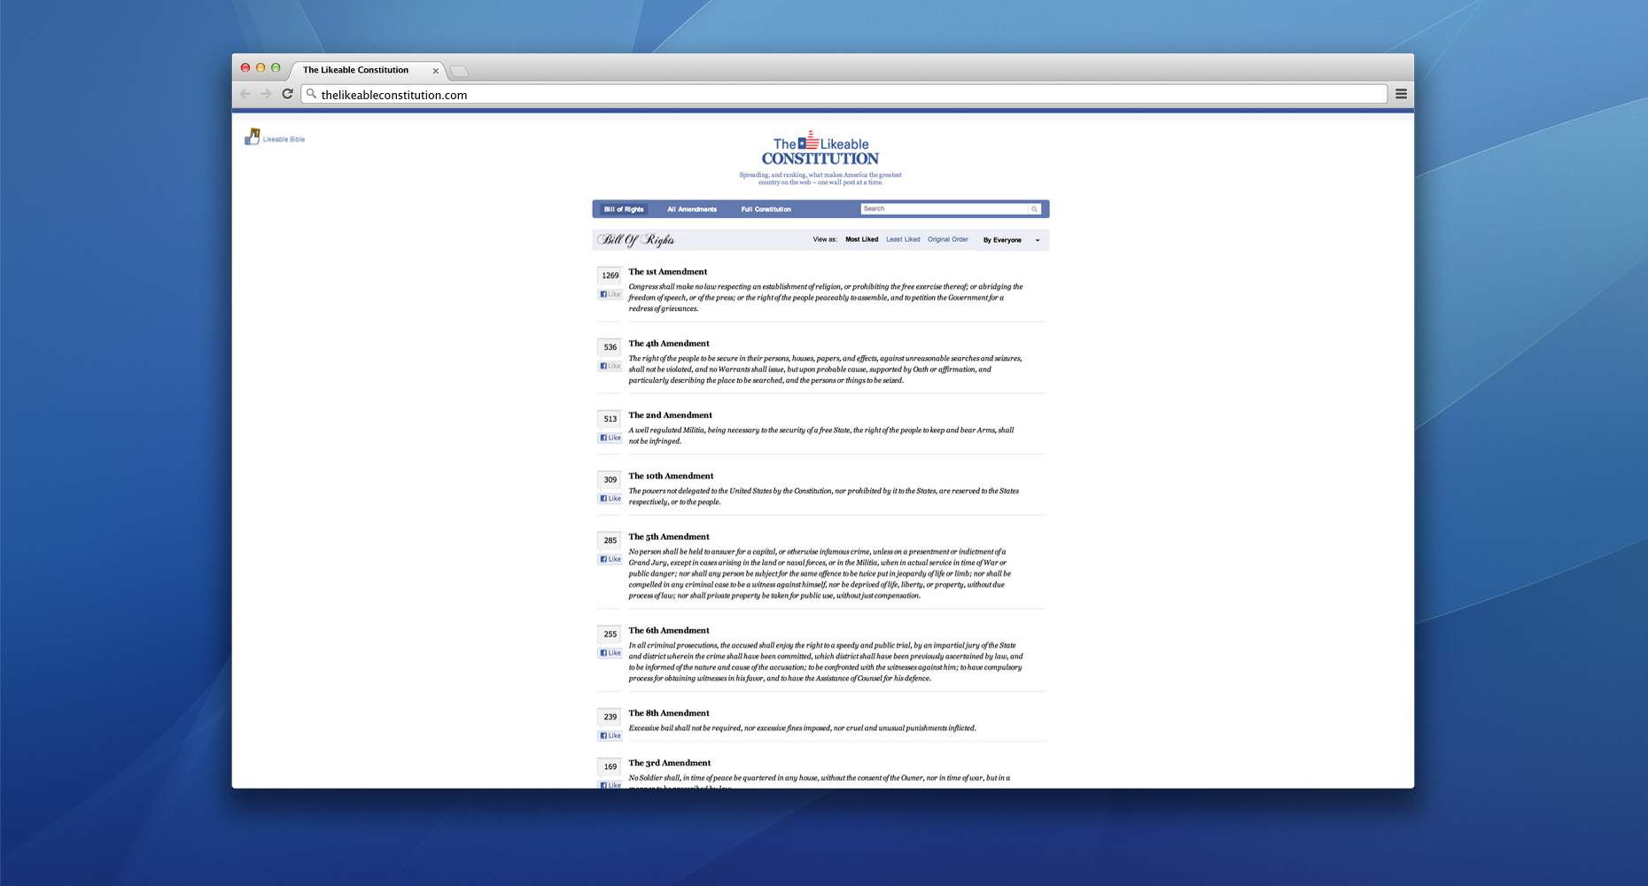The height and width of the screenshot is (886, 1648).
Task: Like the 1st Amendment
Action: [610, 294]
